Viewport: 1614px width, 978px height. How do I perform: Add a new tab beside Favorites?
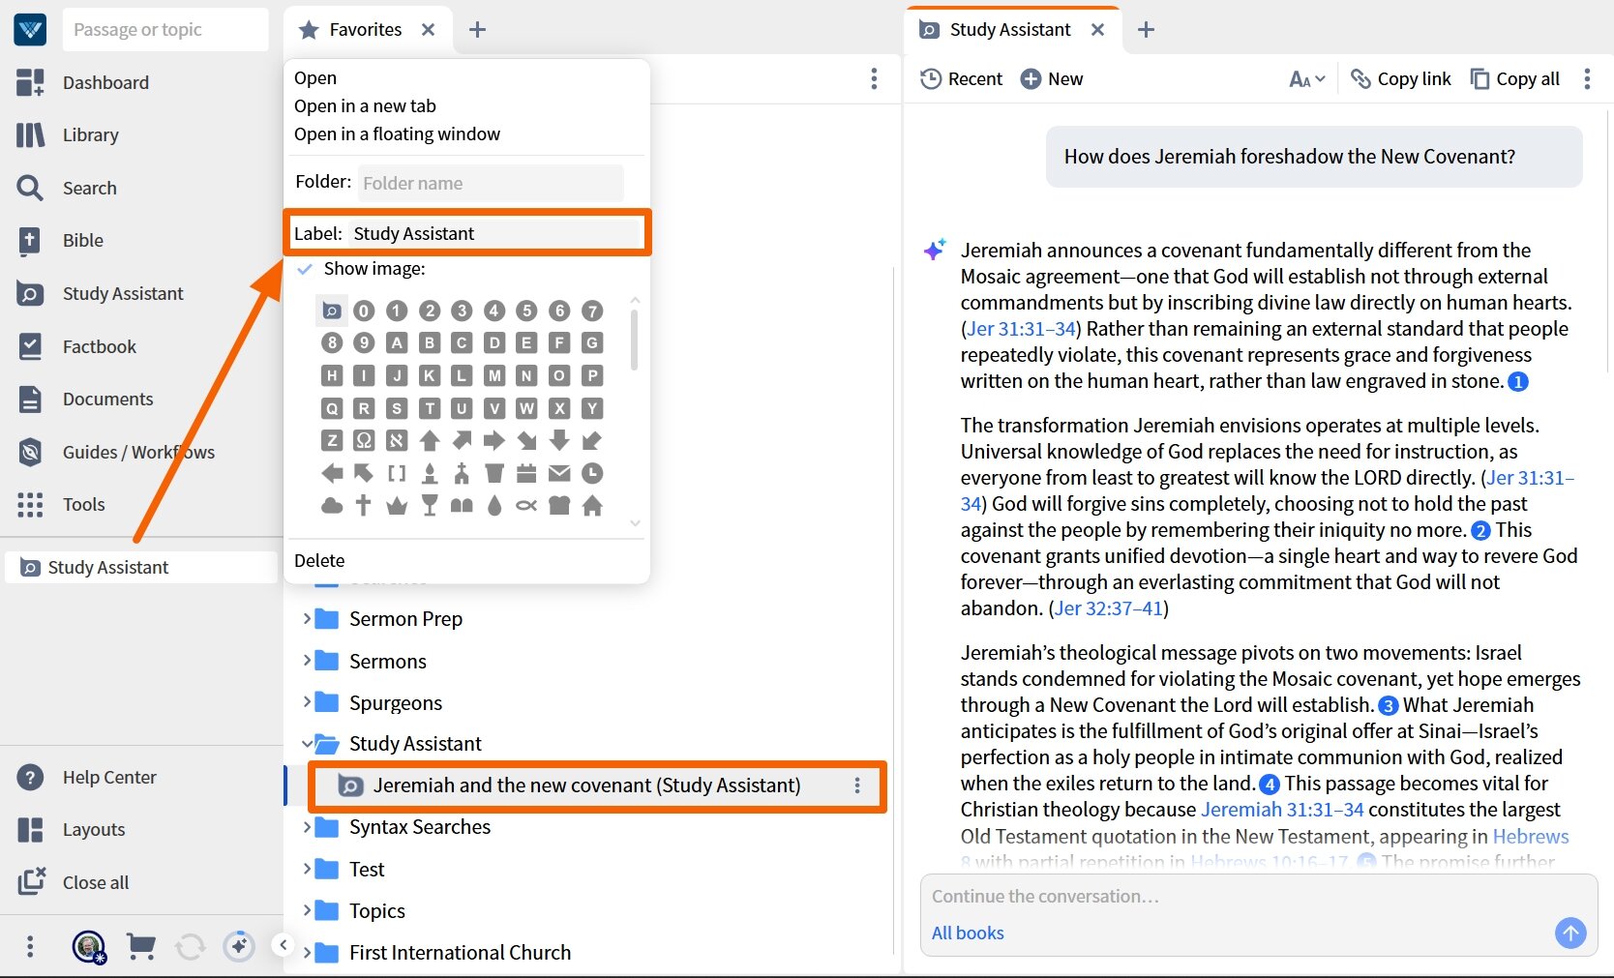pos(477,29)
